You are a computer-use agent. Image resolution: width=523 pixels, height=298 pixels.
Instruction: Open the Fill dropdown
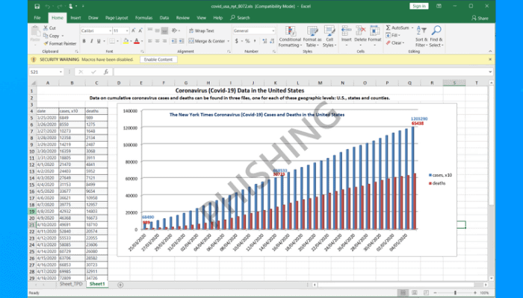point(393,36)
